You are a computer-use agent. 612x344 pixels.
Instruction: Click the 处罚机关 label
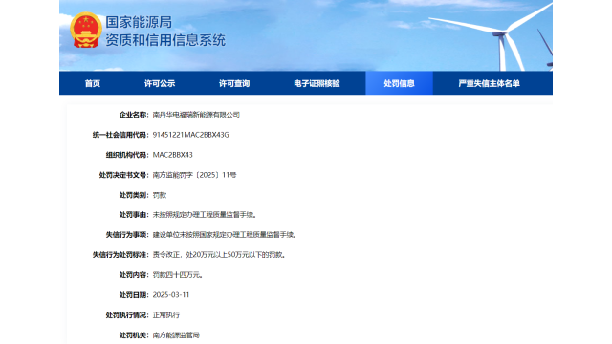[134, 335]
